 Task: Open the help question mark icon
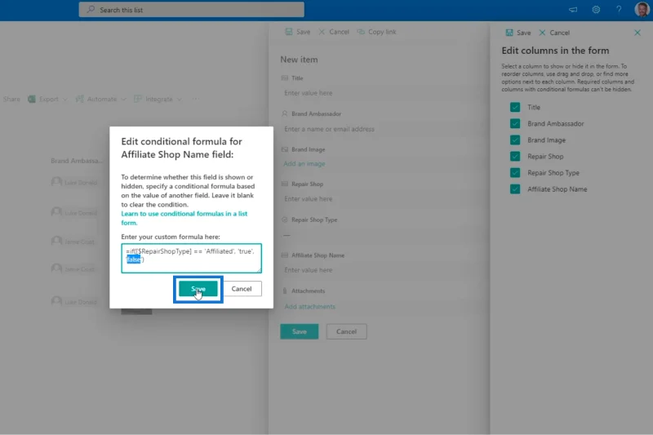(619, 10)
